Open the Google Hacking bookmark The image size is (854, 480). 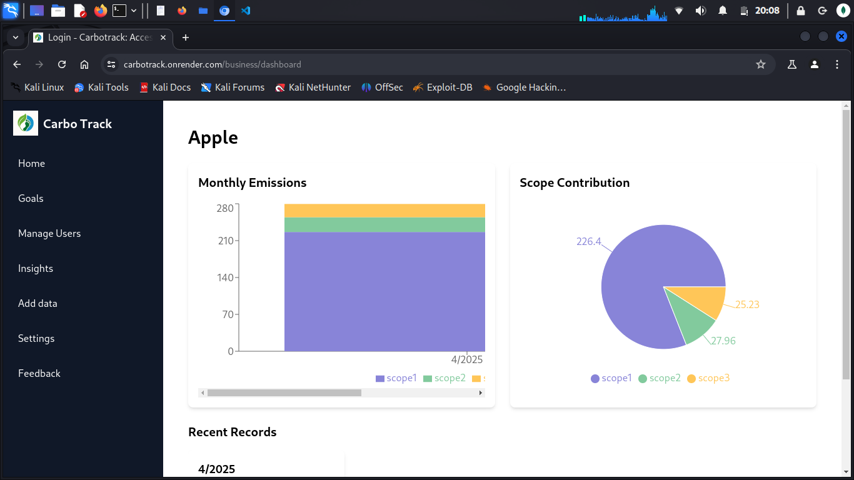click(524, 87)
